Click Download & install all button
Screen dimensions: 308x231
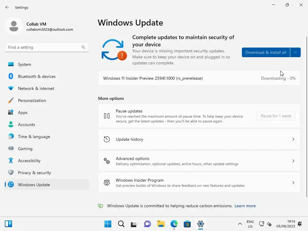pyautogui.click(x=266, y=52)
